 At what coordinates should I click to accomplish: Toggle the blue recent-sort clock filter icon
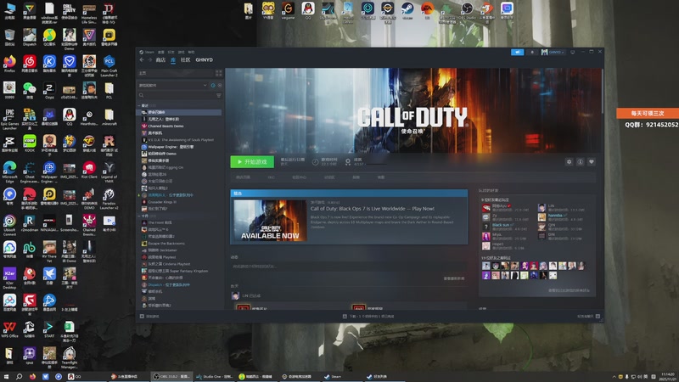tap(213, 86)
